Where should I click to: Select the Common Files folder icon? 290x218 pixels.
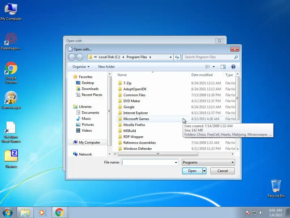tap(120, 95)
